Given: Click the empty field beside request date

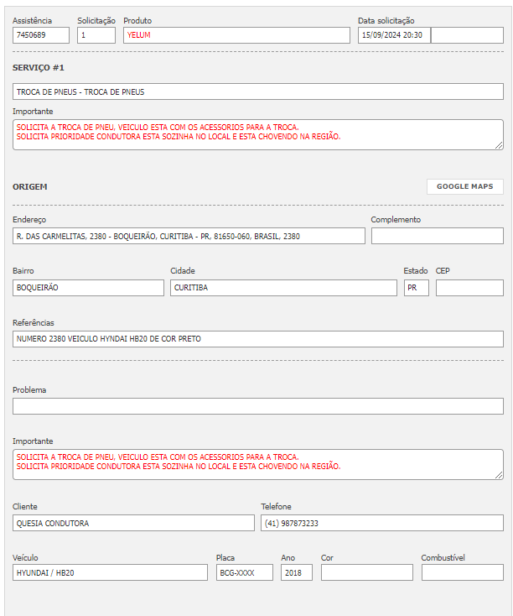Looking at the screenshot, I should point(467,35).
